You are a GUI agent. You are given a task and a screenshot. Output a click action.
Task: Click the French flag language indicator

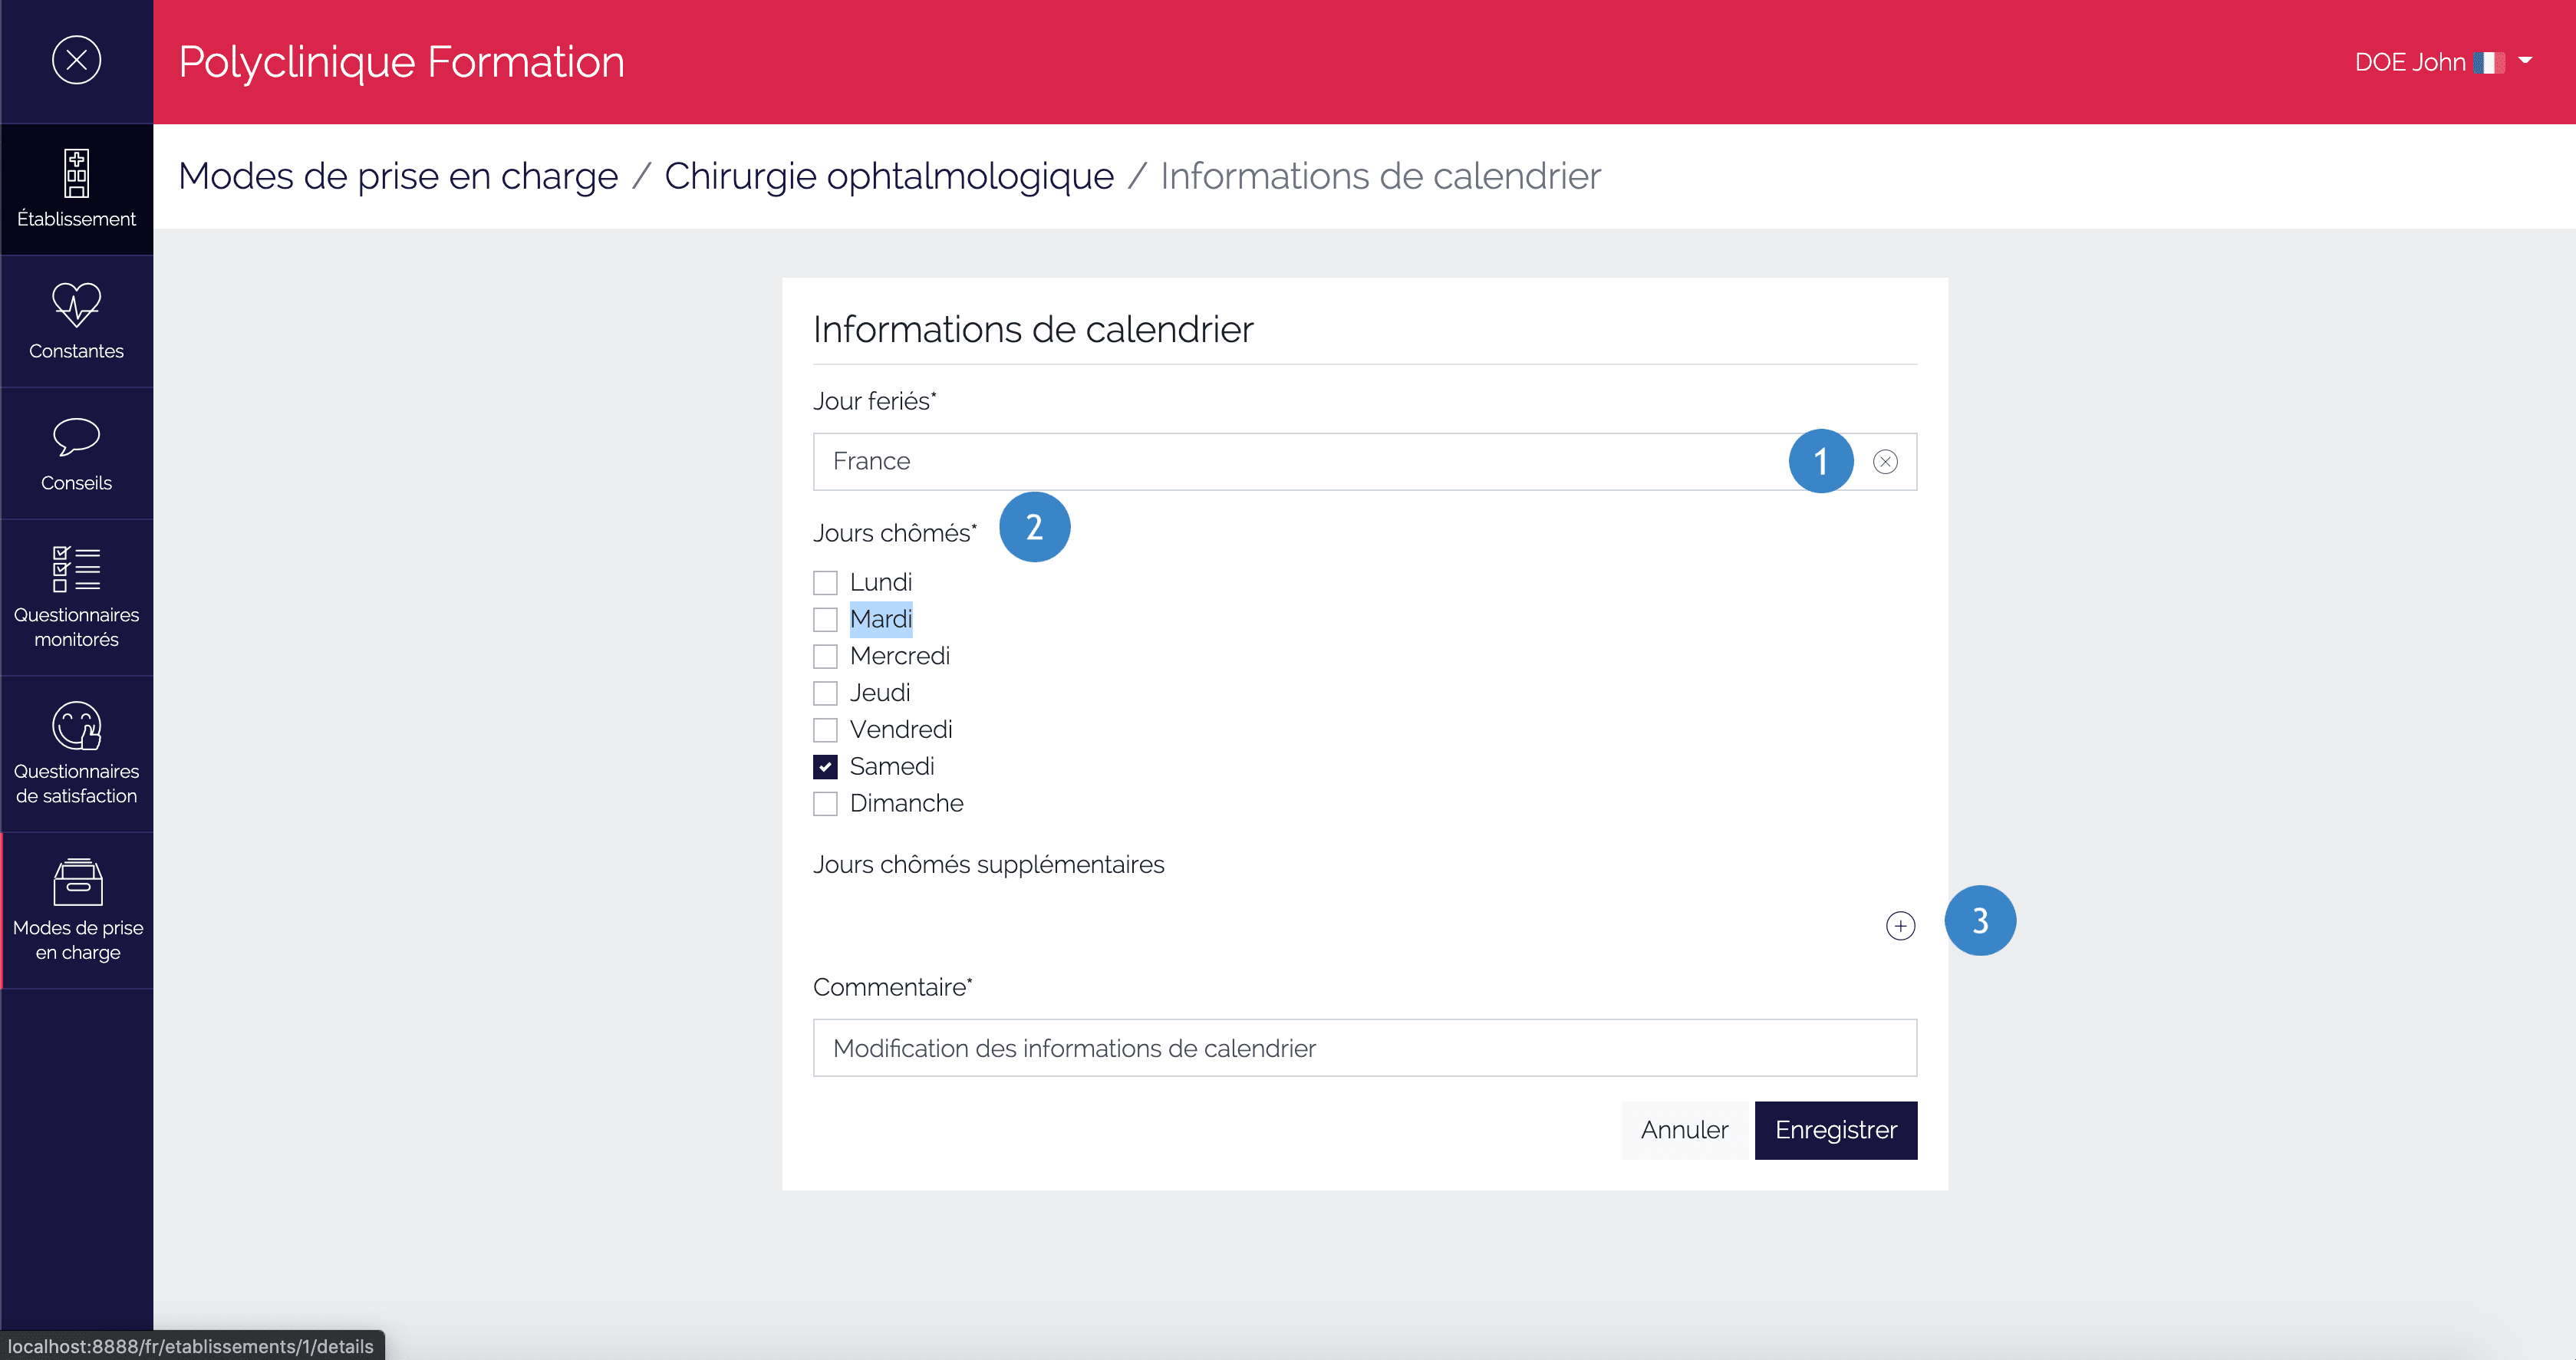[x=2490, y=61]
